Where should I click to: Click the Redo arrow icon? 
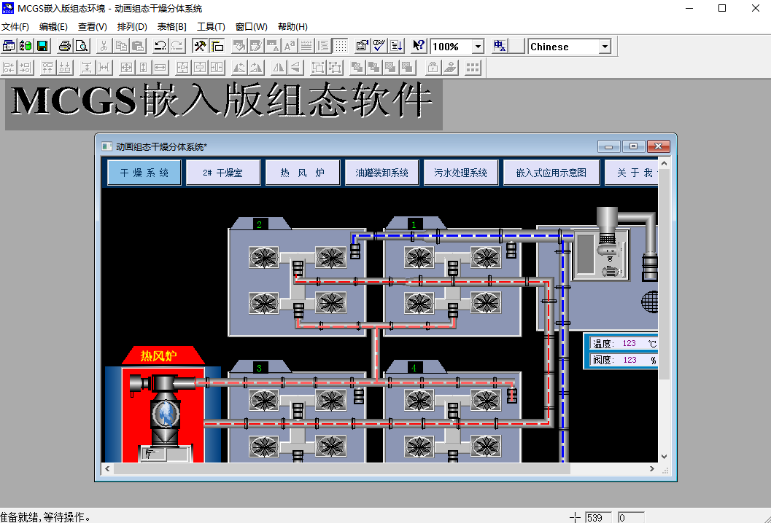pos(177,46)
